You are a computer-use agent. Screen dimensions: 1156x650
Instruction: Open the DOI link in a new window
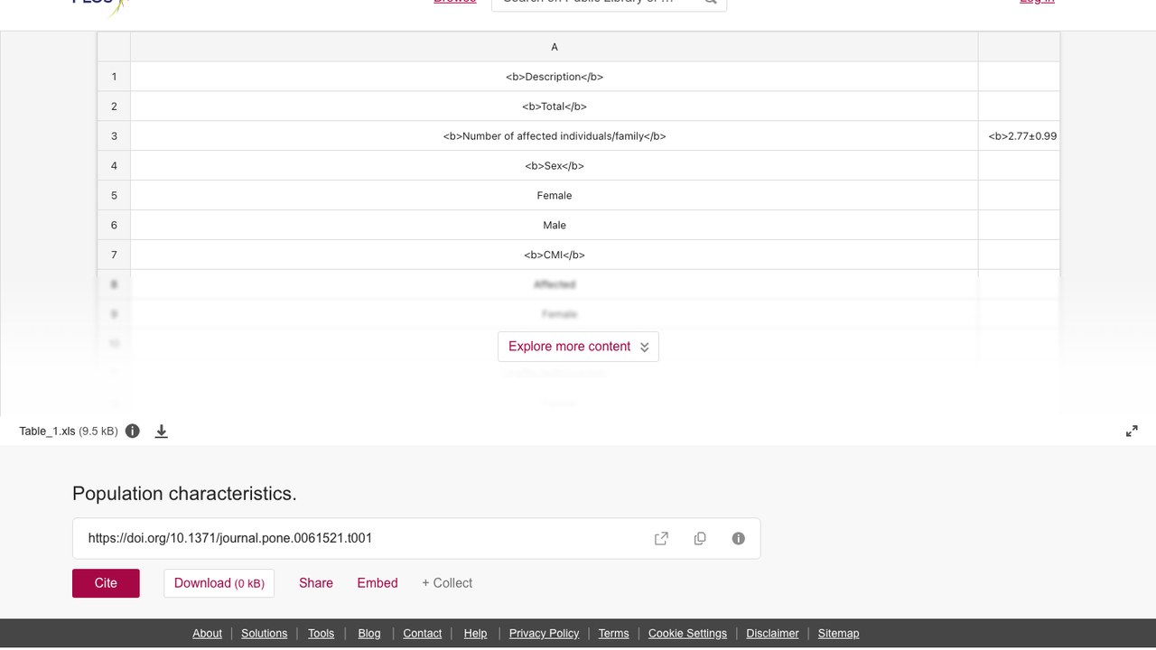661,538
